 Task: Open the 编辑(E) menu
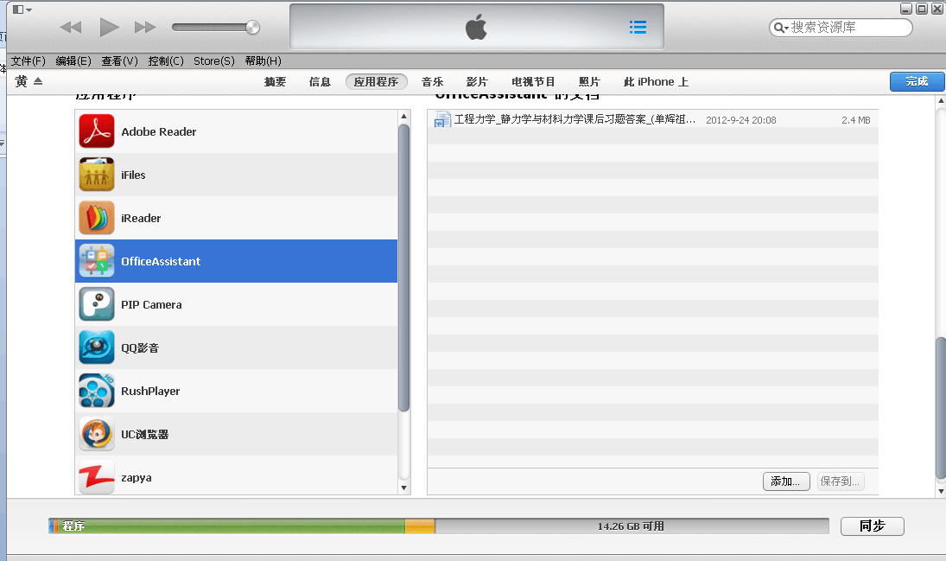73,61
